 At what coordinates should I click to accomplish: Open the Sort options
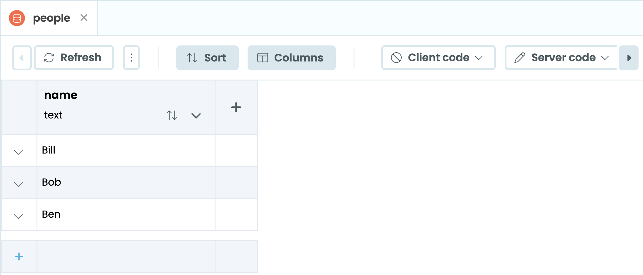tap(207, 58)
